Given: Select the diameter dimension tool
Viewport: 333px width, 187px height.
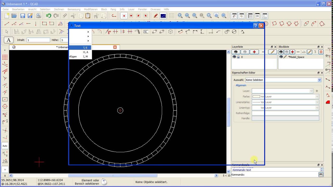Looking at the screenshot, I should coord(234,32).
